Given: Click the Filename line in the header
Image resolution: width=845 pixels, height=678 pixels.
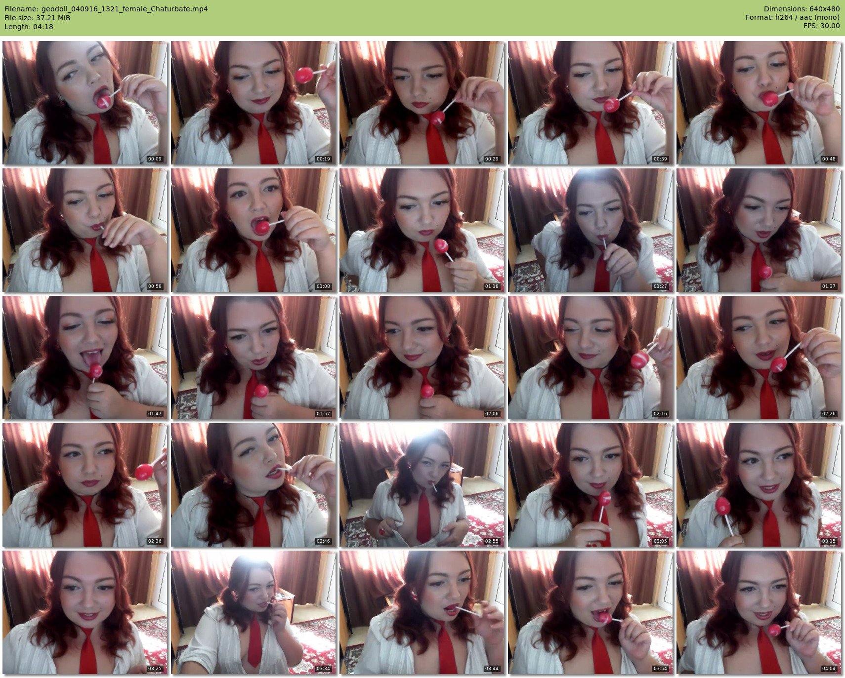Looking at the screenshot, I should point(106,9).
